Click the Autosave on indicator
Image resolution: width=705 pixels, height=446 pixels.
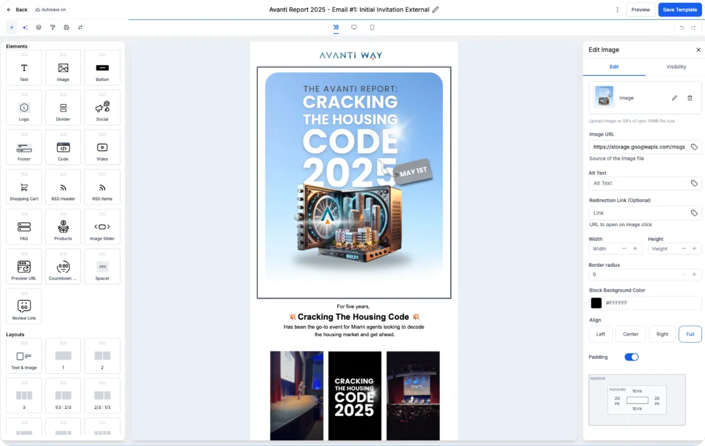pos(51,10)
